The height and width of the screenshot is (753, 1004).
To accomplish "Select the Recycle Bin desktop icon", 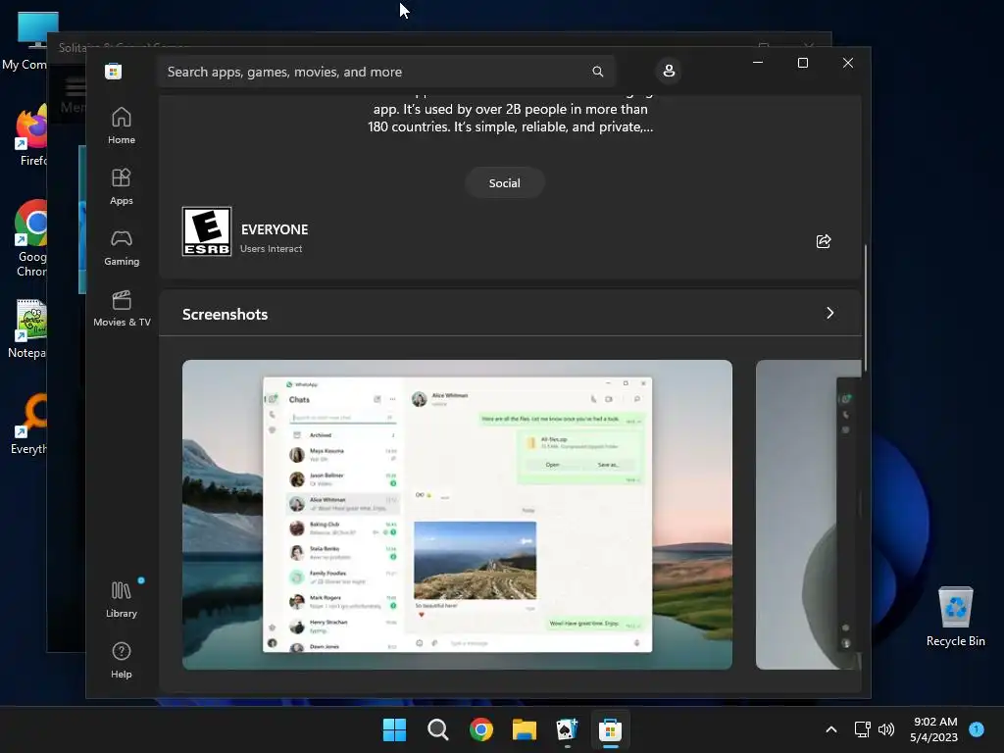I will 955,617.
